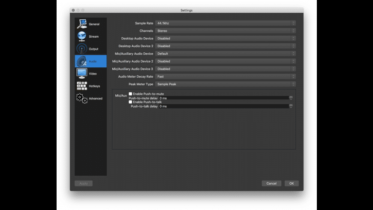Click the Settings window title
The width and height of the screenshot is (373, 210).
point(186,10)
